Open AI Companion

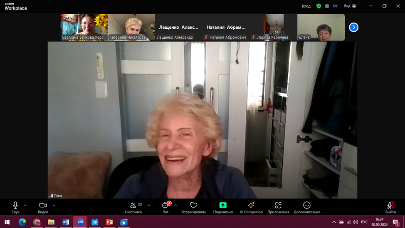pos(251,206)
